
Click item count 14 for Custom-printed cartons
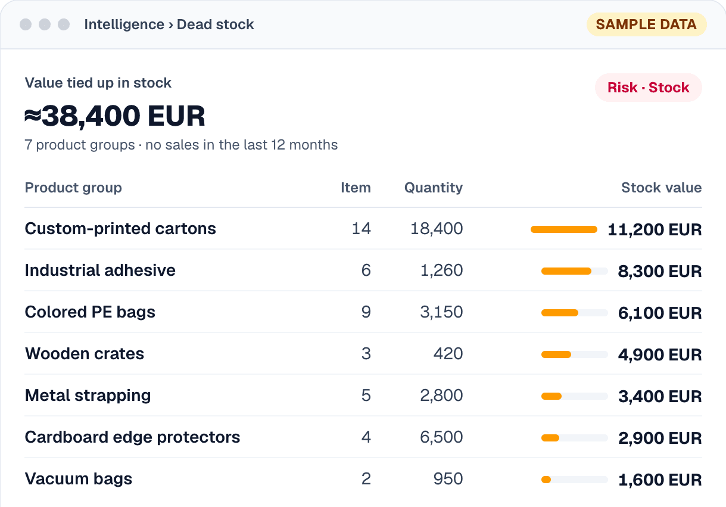[x=361, y=229]
